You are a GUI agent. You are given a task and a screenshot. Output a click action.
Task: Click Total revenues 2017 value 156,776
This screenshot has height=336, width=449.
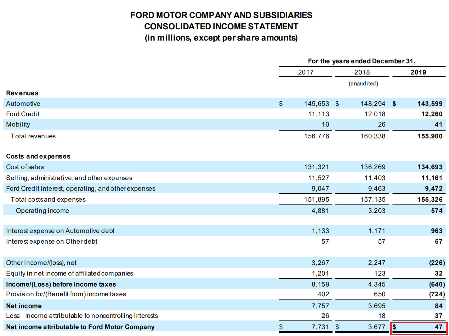(316, 136)
